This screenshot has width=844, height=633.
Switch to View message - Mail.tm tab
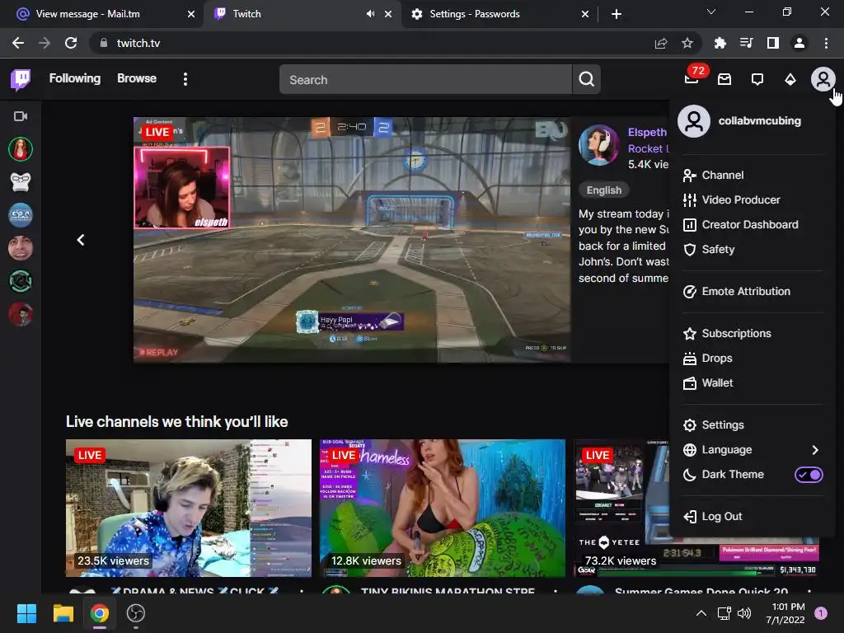pyautogui.click(x=101, y=14)
